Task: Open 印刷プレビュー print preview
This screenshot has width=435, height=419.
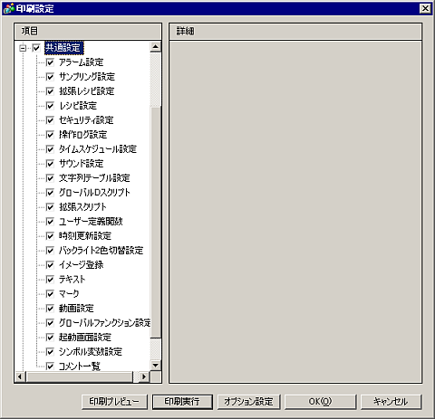Action: click(114, 402)
